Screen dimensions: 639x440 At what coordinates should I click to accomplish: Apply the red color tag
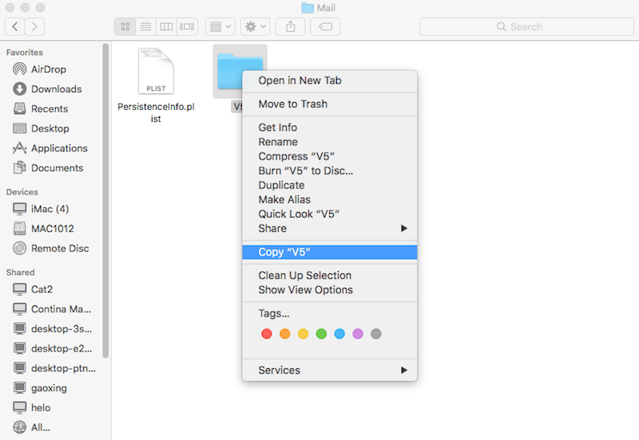click(266, 334)
